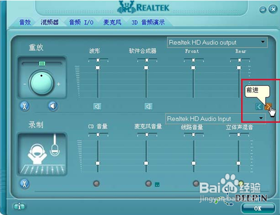Open the information icon at bottom left
The image size is (280, 215).
click(x=19, y=207)
